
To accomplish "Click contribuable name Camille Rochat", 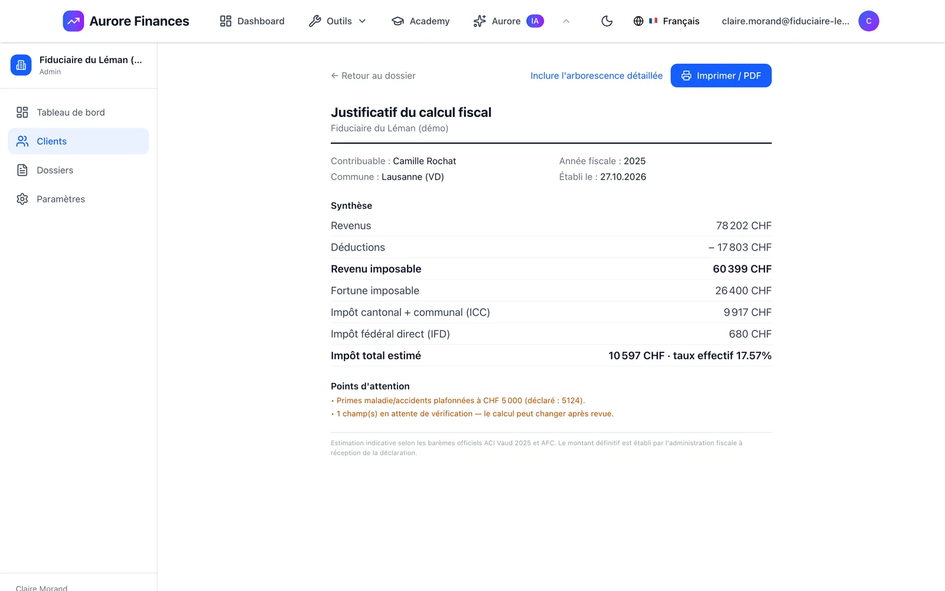I will pos(425,161).
